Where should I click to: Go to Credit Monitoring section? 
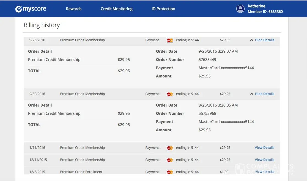tap(116, 9)
